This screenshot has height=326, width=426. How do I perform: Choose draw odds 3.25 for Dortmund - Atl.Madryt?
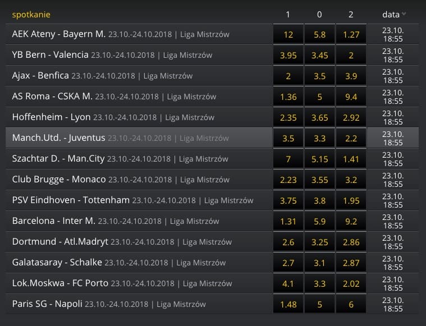coord(319,242)
